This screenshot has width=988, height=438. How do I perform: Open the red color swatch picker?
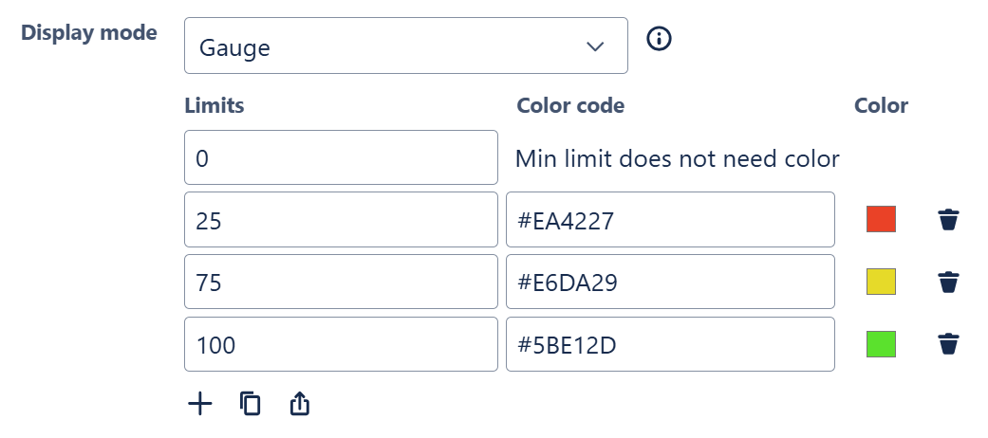pyautogui.click(x=881, y=219)
